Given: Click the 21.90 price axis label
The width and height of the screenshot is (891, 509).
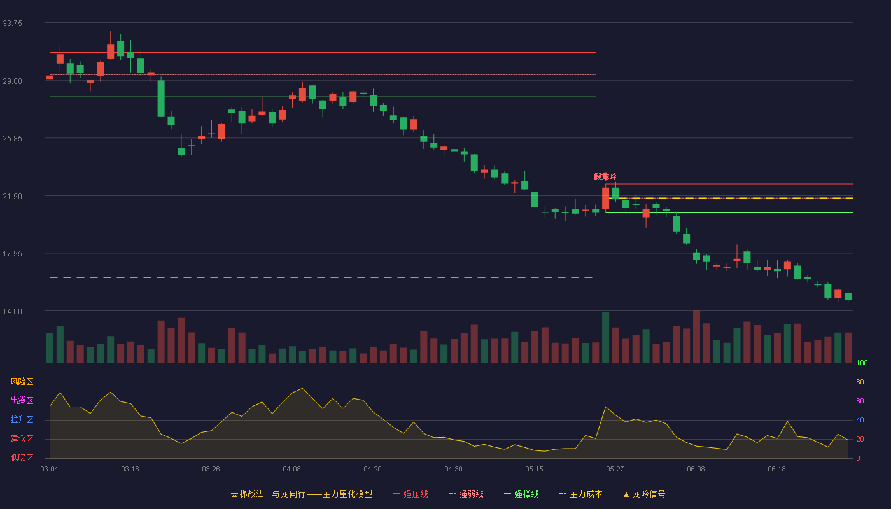Looking at the screenshot, I should click(x=12, y=196).
